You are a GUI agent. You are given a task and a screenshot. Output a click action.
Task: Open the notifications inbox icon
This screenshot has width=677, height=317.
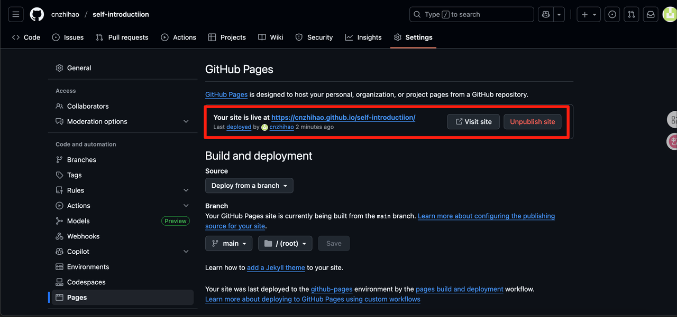point(650,15)
